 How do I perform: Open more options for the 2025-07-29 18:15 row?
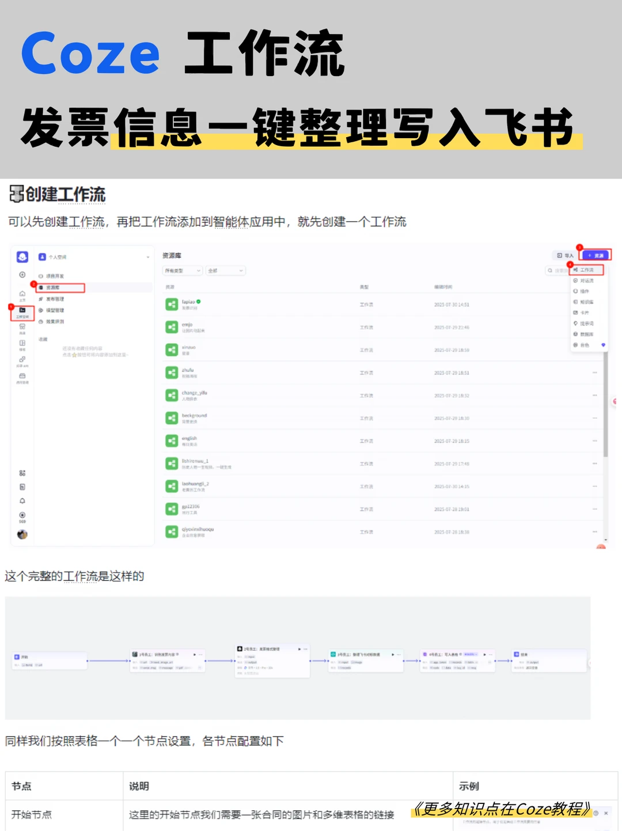(x=594, y=441)
